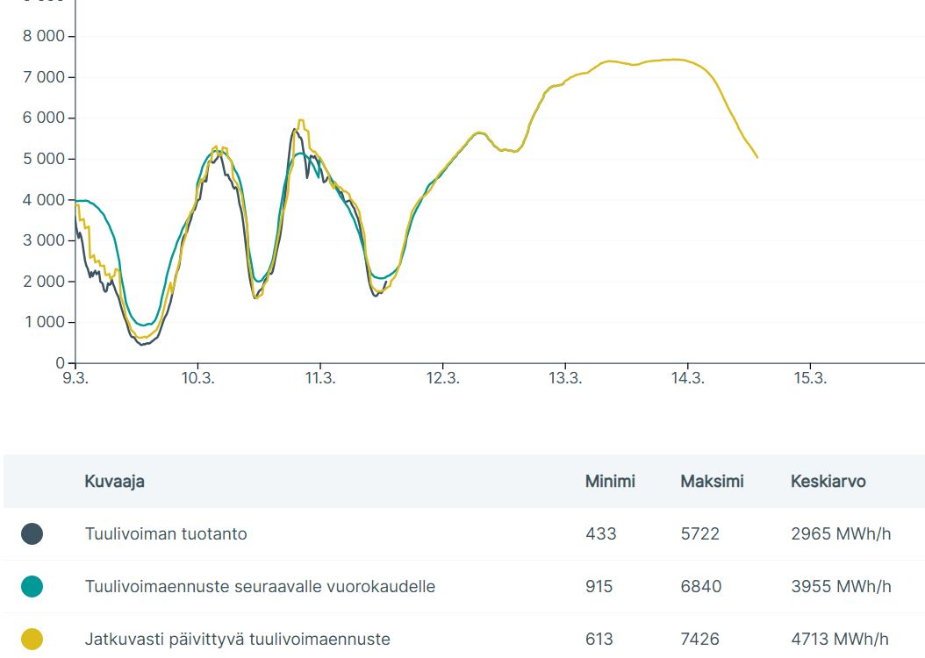
Task: Click the 9.3. date label on x-axis
Action: pos(75,379)
